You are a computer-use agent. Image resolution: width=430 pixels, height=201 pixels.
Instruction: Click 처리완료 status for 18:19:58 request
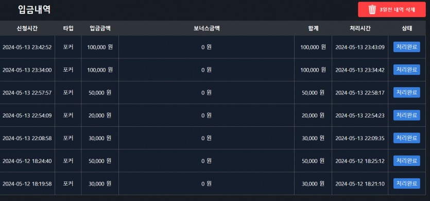tap(407, 183)
